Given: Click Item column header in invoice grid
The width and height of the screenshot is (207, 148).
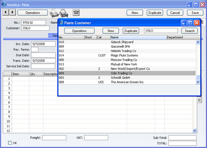Looking at the screenshot, I should coord(20,74).
